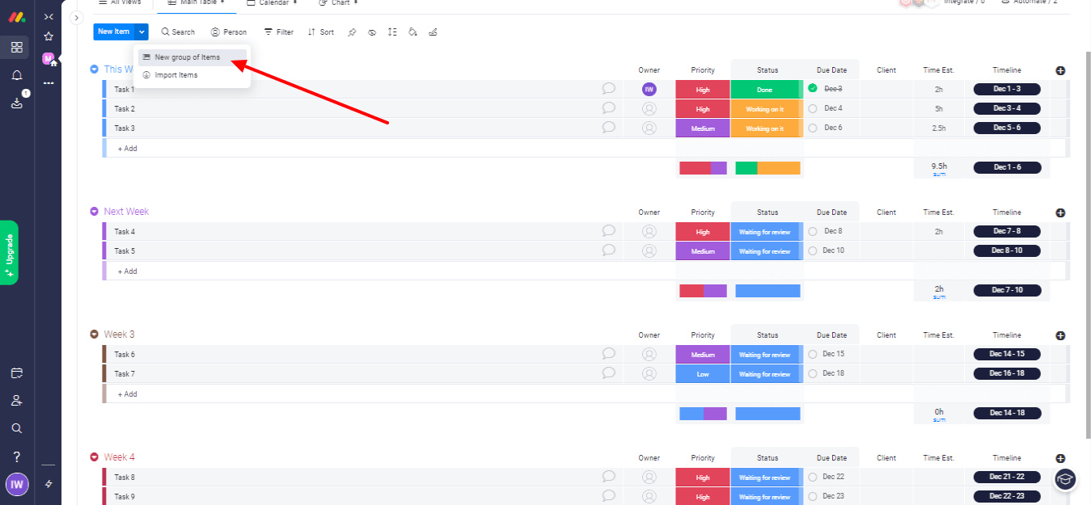This screenshot has width=1091, height=505.
Task: Open Task 6 Medium priority cell
Action: click(703, 355)
